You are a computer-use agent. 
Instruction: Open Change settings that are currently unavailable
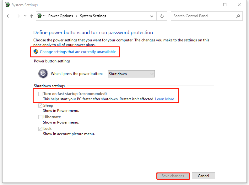point(78,52)
